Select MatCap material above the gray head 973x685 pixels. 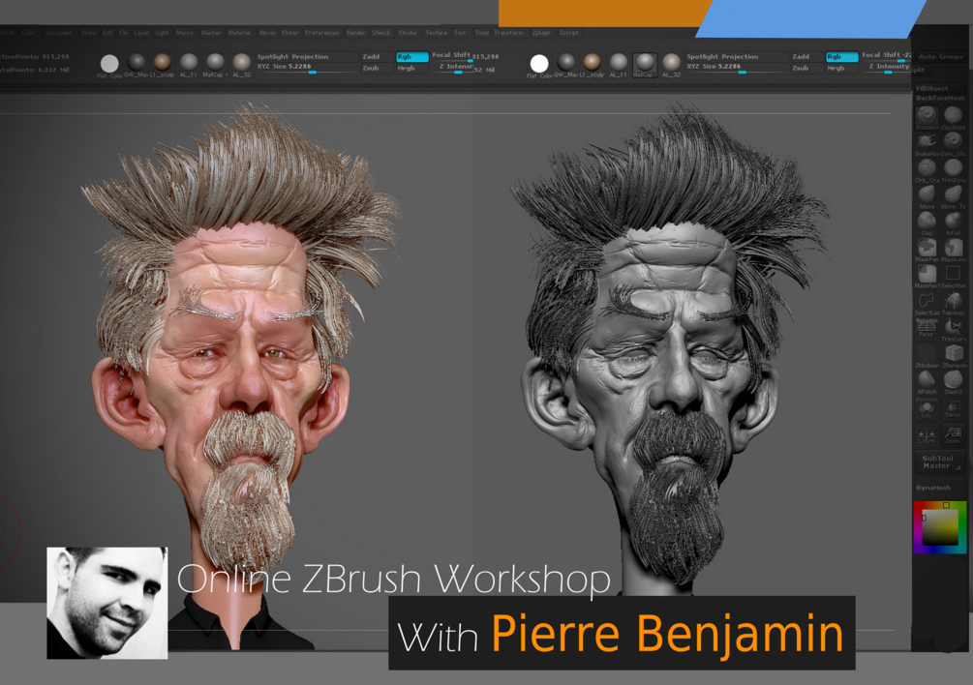(x=645, y=63)
